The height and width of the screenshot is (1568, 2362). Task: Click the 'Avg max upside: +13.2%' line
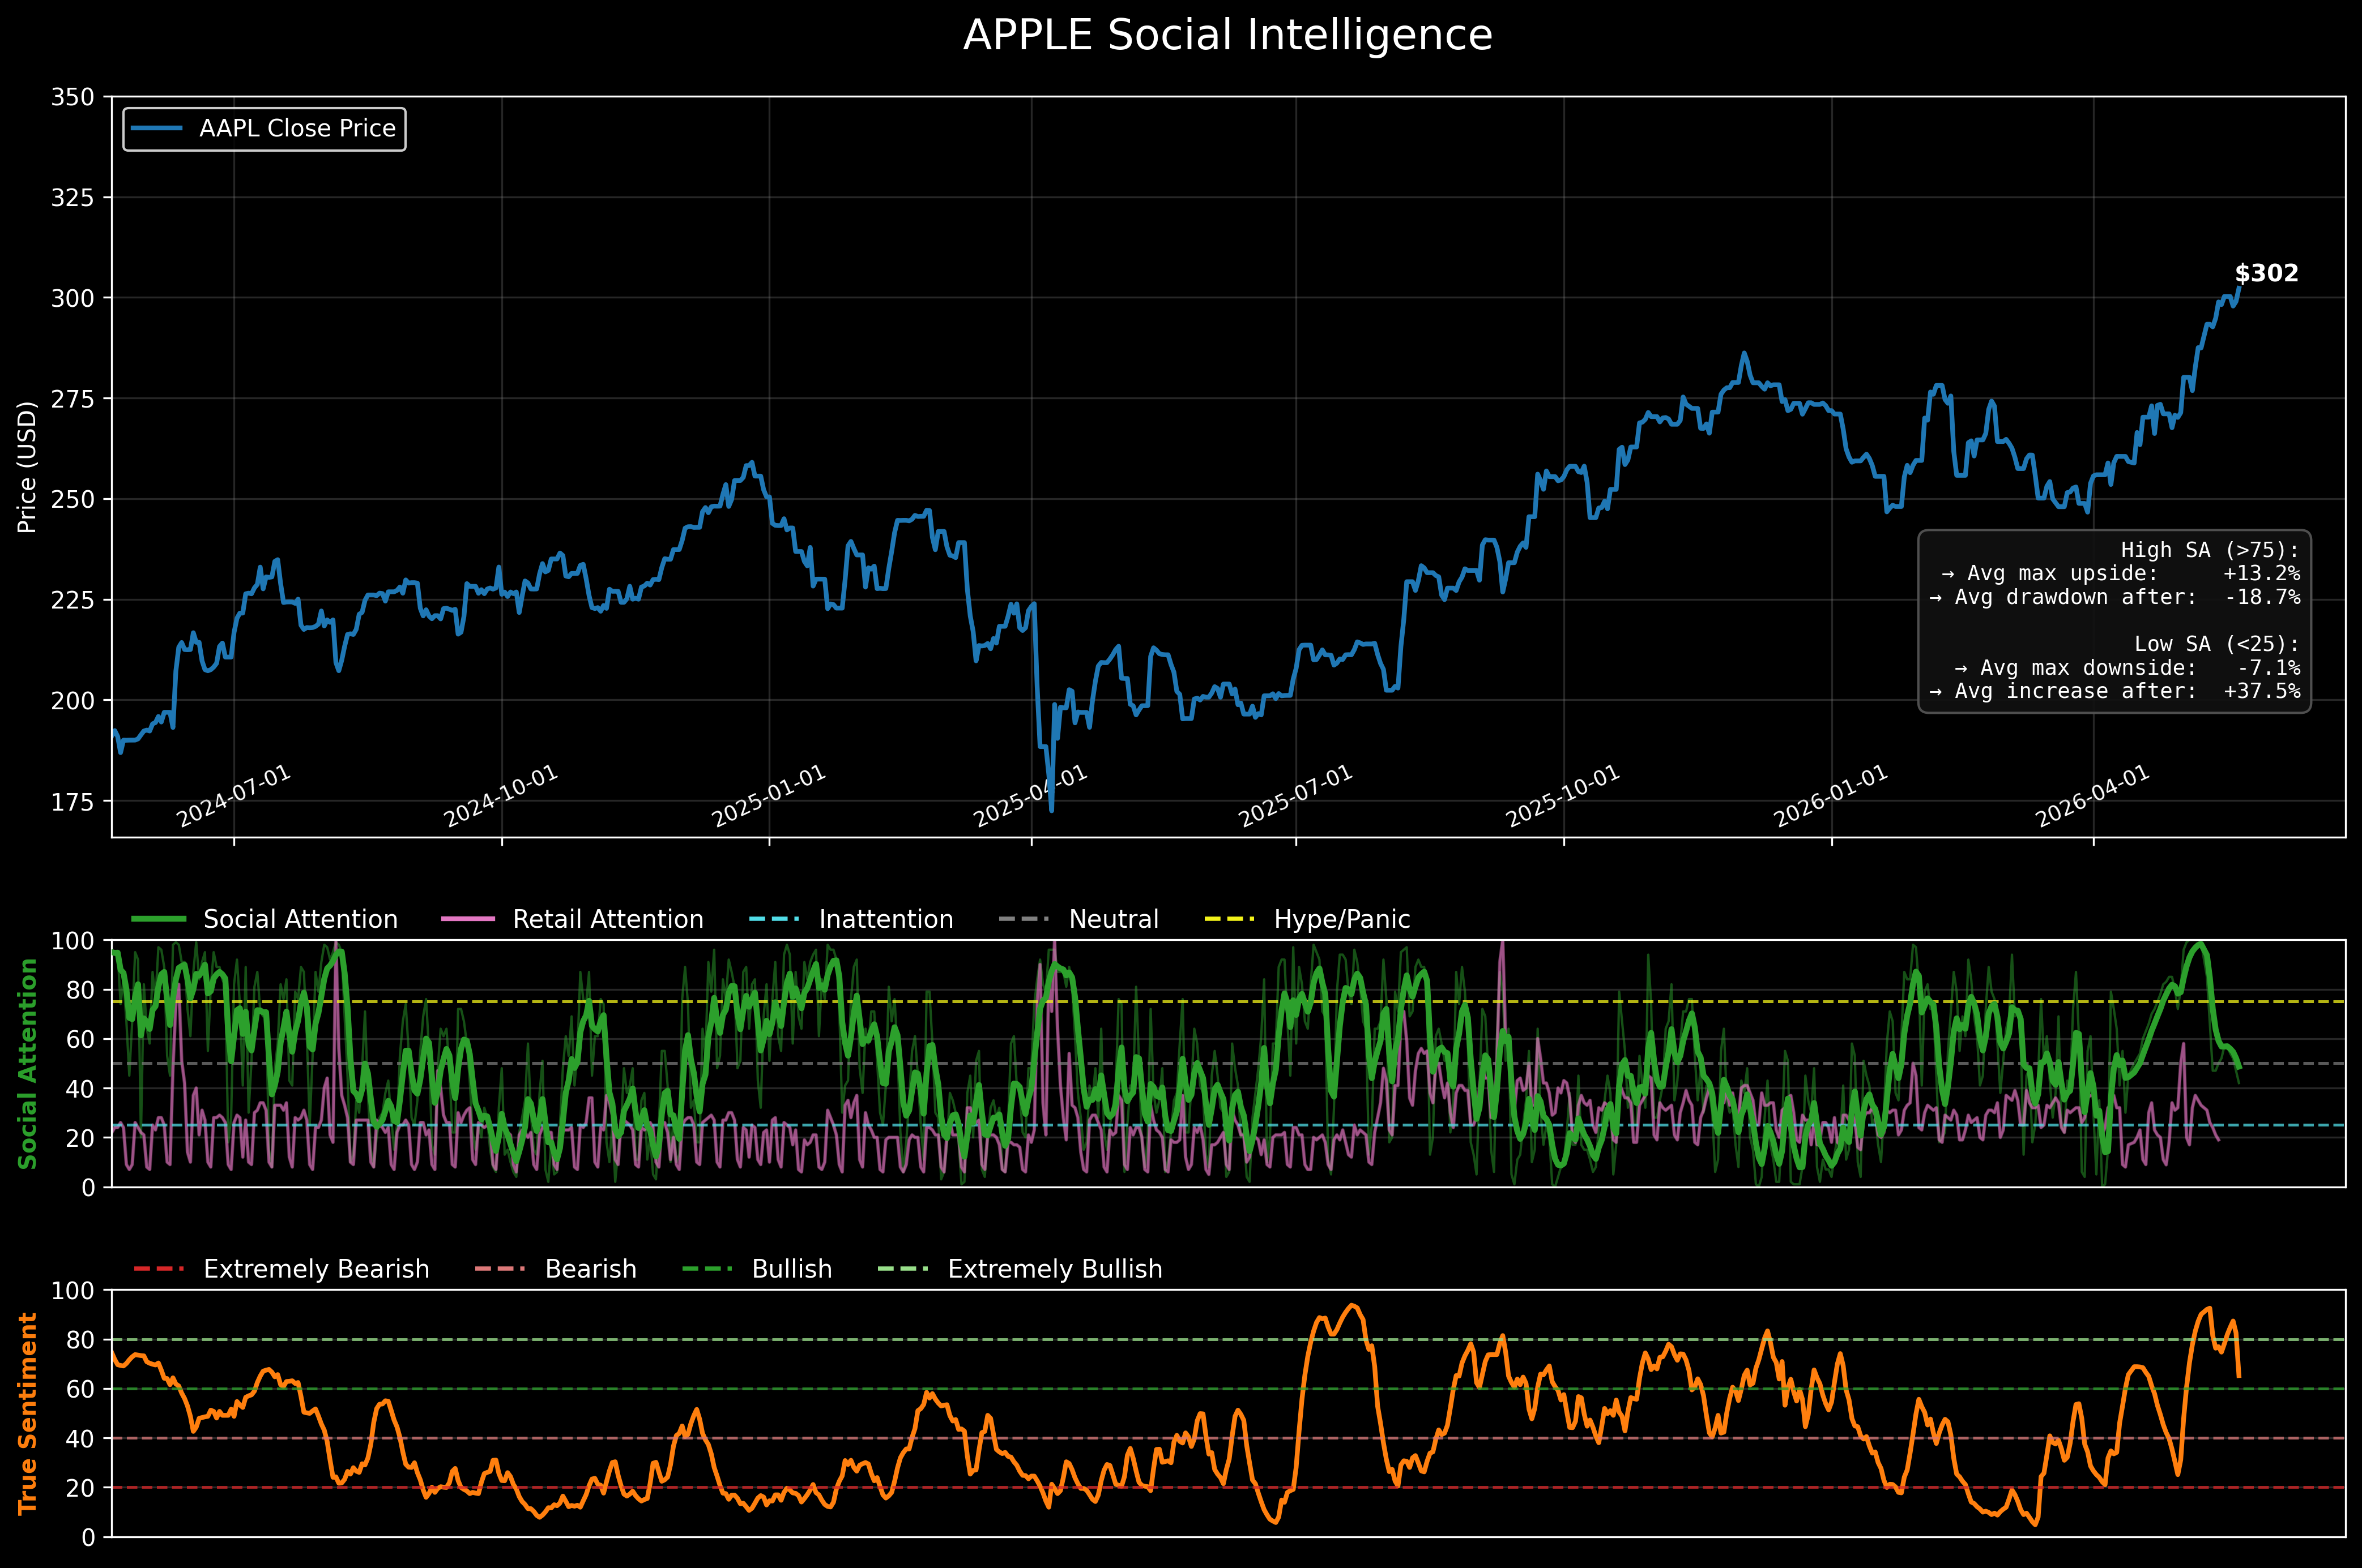(x=2120, y=574)
